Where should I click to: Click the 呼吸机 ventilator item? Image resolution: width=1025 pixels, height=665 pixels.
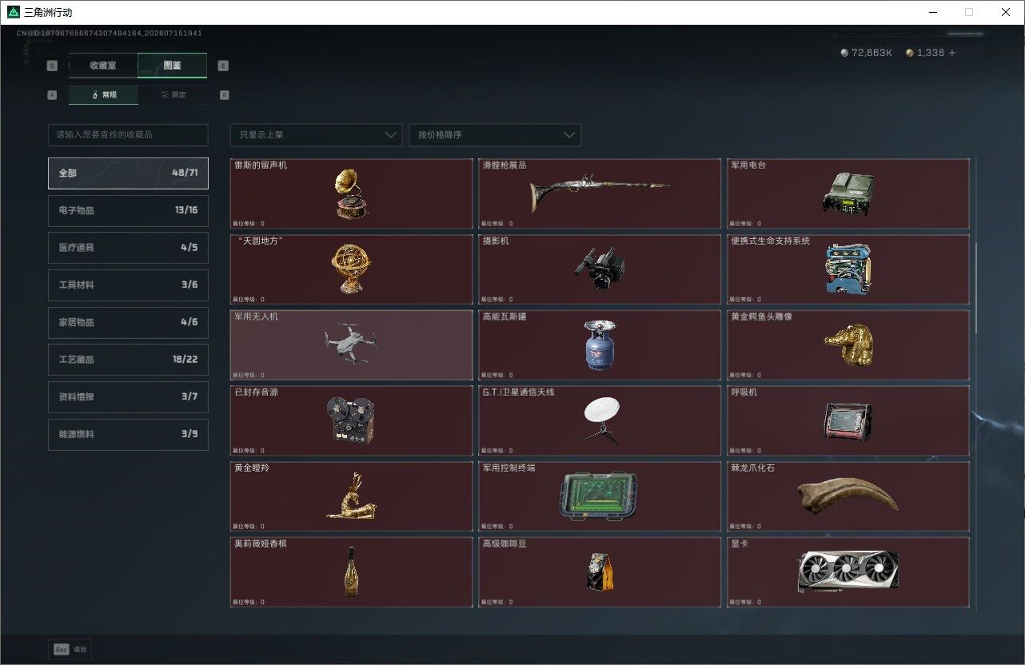[848, 420]
